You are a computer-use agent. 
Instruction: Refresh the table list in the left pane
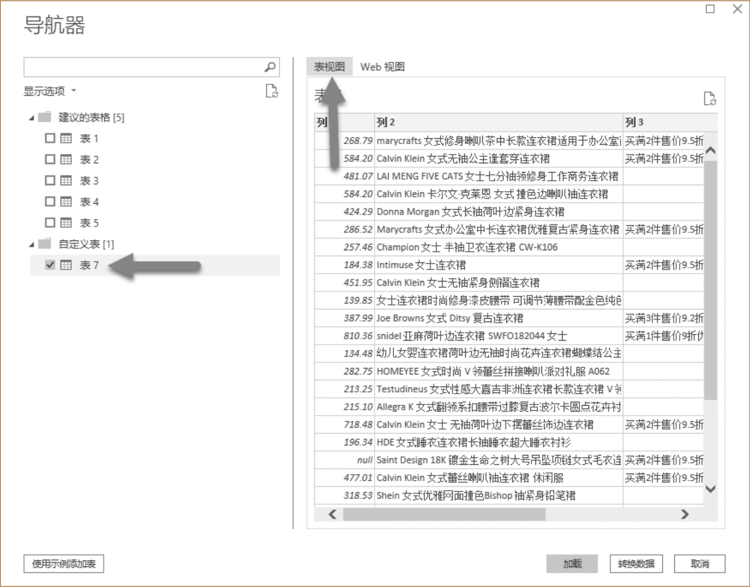point(272,91)
